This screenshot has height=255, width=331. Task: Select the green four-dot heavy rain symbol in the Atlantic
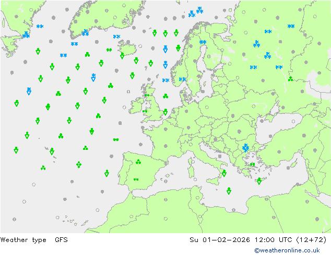click(79, 164)
